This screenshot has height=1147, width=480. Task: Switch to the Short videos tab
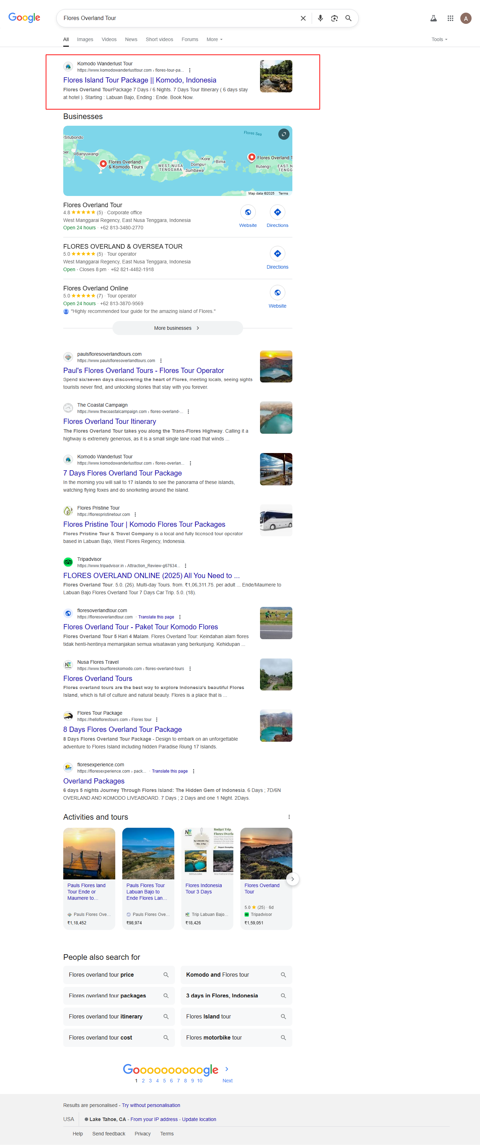coord(159,39)
